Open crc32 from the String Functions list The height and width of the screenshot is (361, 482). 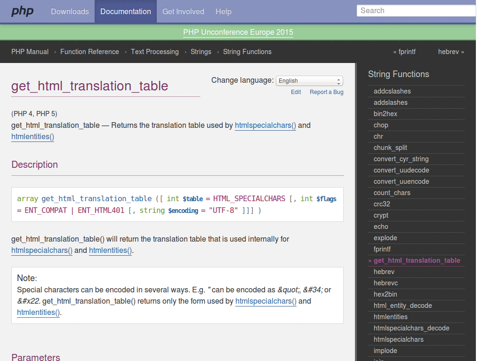pos(381,204)
